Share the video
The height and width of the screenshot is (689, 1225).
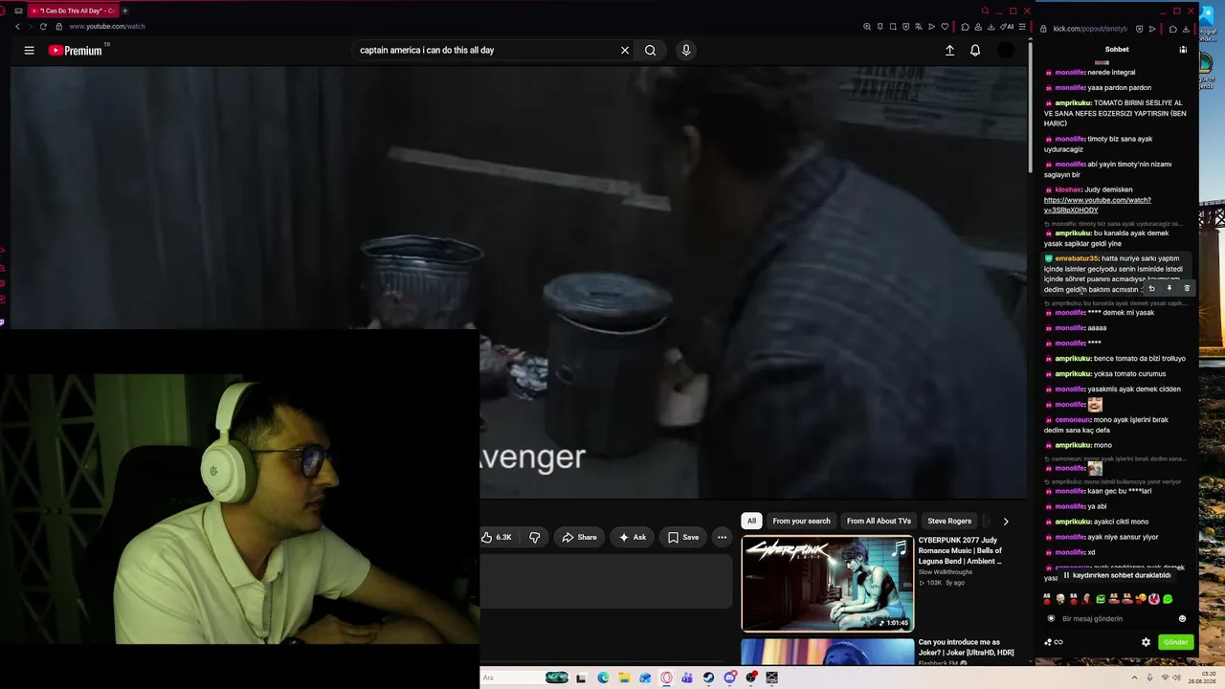[579, 538]
